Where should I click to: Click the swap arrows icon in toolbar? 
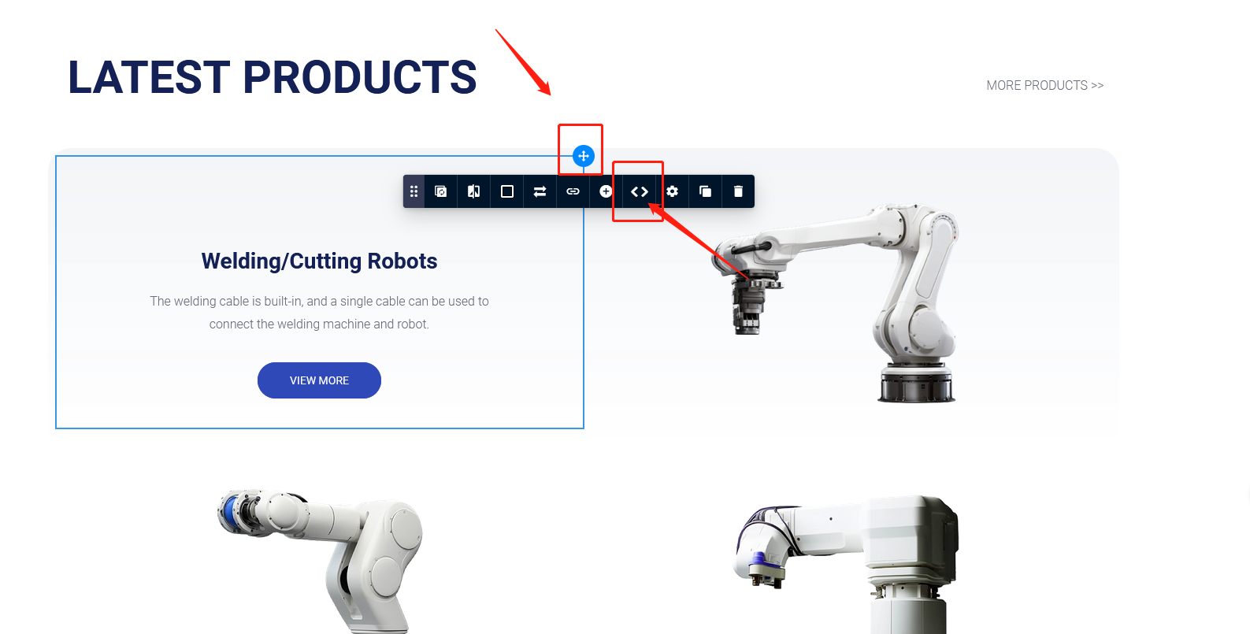click(540, 191)
